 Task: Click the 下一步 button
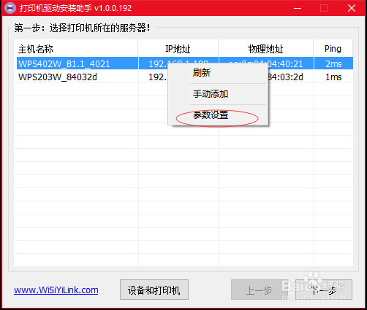(324, 290)
